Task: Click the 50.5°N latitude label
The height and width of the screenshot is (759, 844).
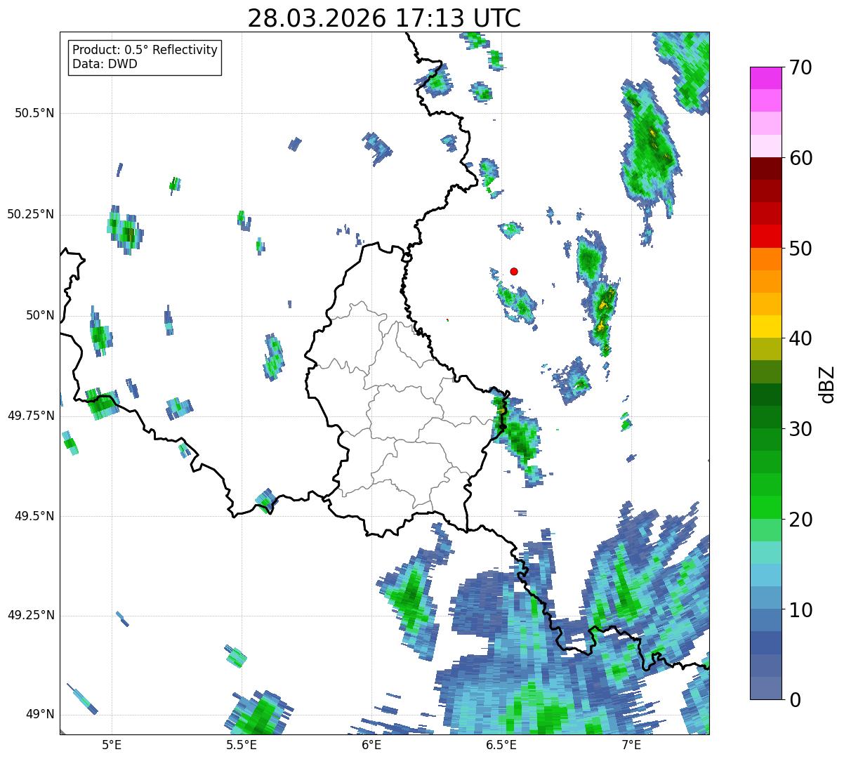Action: pos(35,113)
